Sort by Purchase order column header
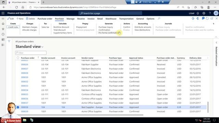The height and width of the screenshot is (123, 219). 28,58
